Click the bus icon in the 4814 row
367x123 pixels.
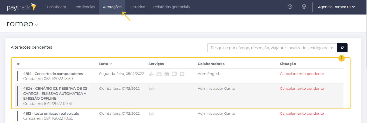[182, 74]
